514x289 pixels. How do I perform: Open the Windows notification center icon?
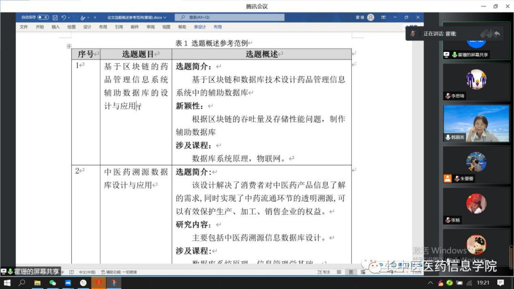click(x=500, y=282)
